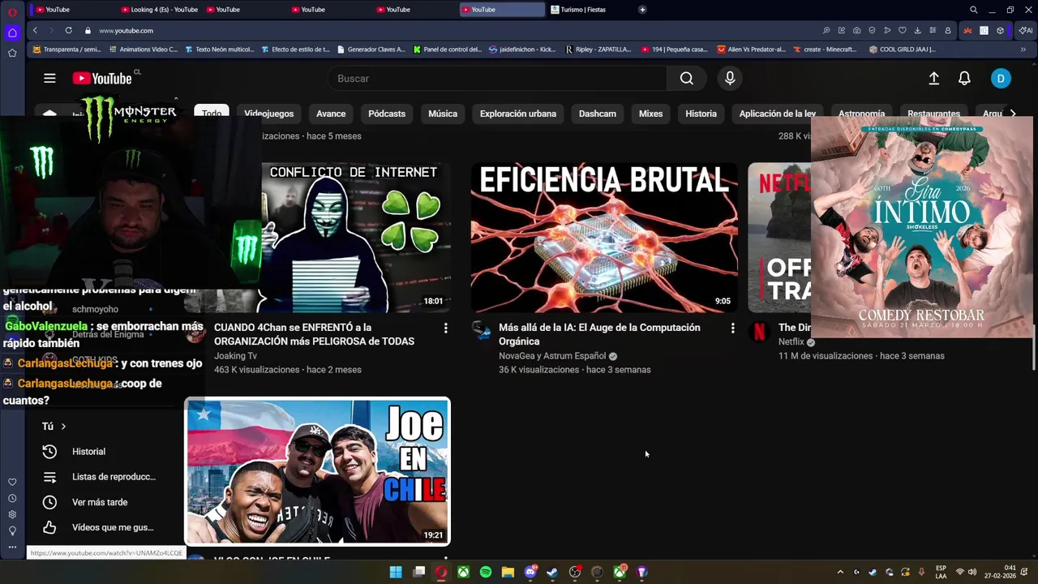Select the 'Historia' filter chip
1038x584 pixels.
(x=701, y=114)
